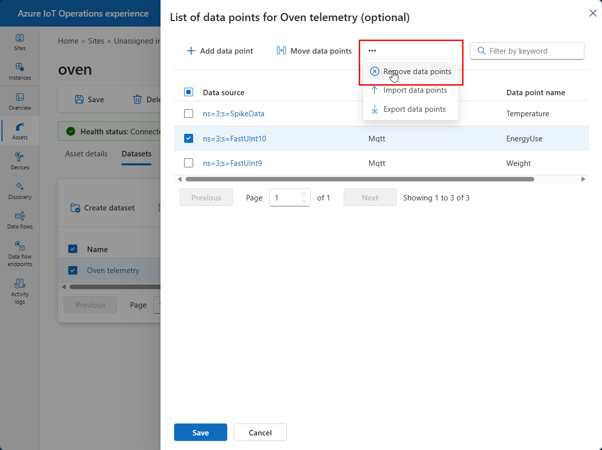602x450 pixels.
Task: Click the EnergyUse data point name cell
Action: pyautogui.click(x=524, y=138)
